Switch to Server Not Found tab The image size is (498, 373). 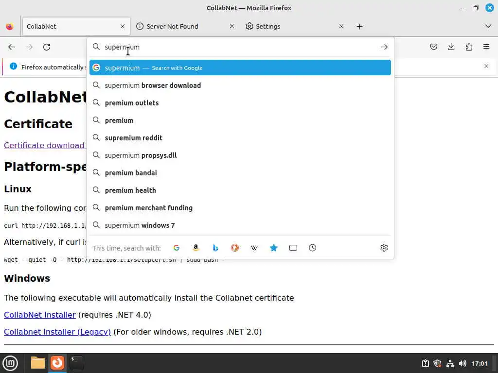point(185,26)
